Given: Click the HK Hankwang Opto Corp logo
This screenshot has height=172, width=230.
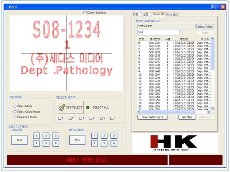Looking at the screenshot, I should coord(175,143).
